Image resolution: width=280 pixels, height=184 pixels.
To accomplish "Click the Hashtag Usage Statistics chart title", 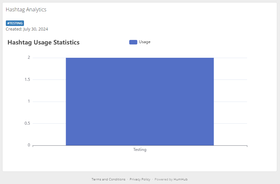I will [x=43, y=43].
